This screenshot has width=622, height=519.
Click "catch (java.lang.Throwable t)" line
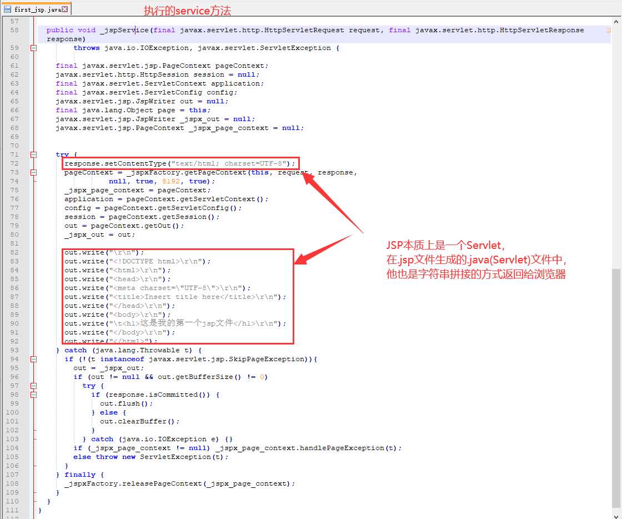(129, 351)
